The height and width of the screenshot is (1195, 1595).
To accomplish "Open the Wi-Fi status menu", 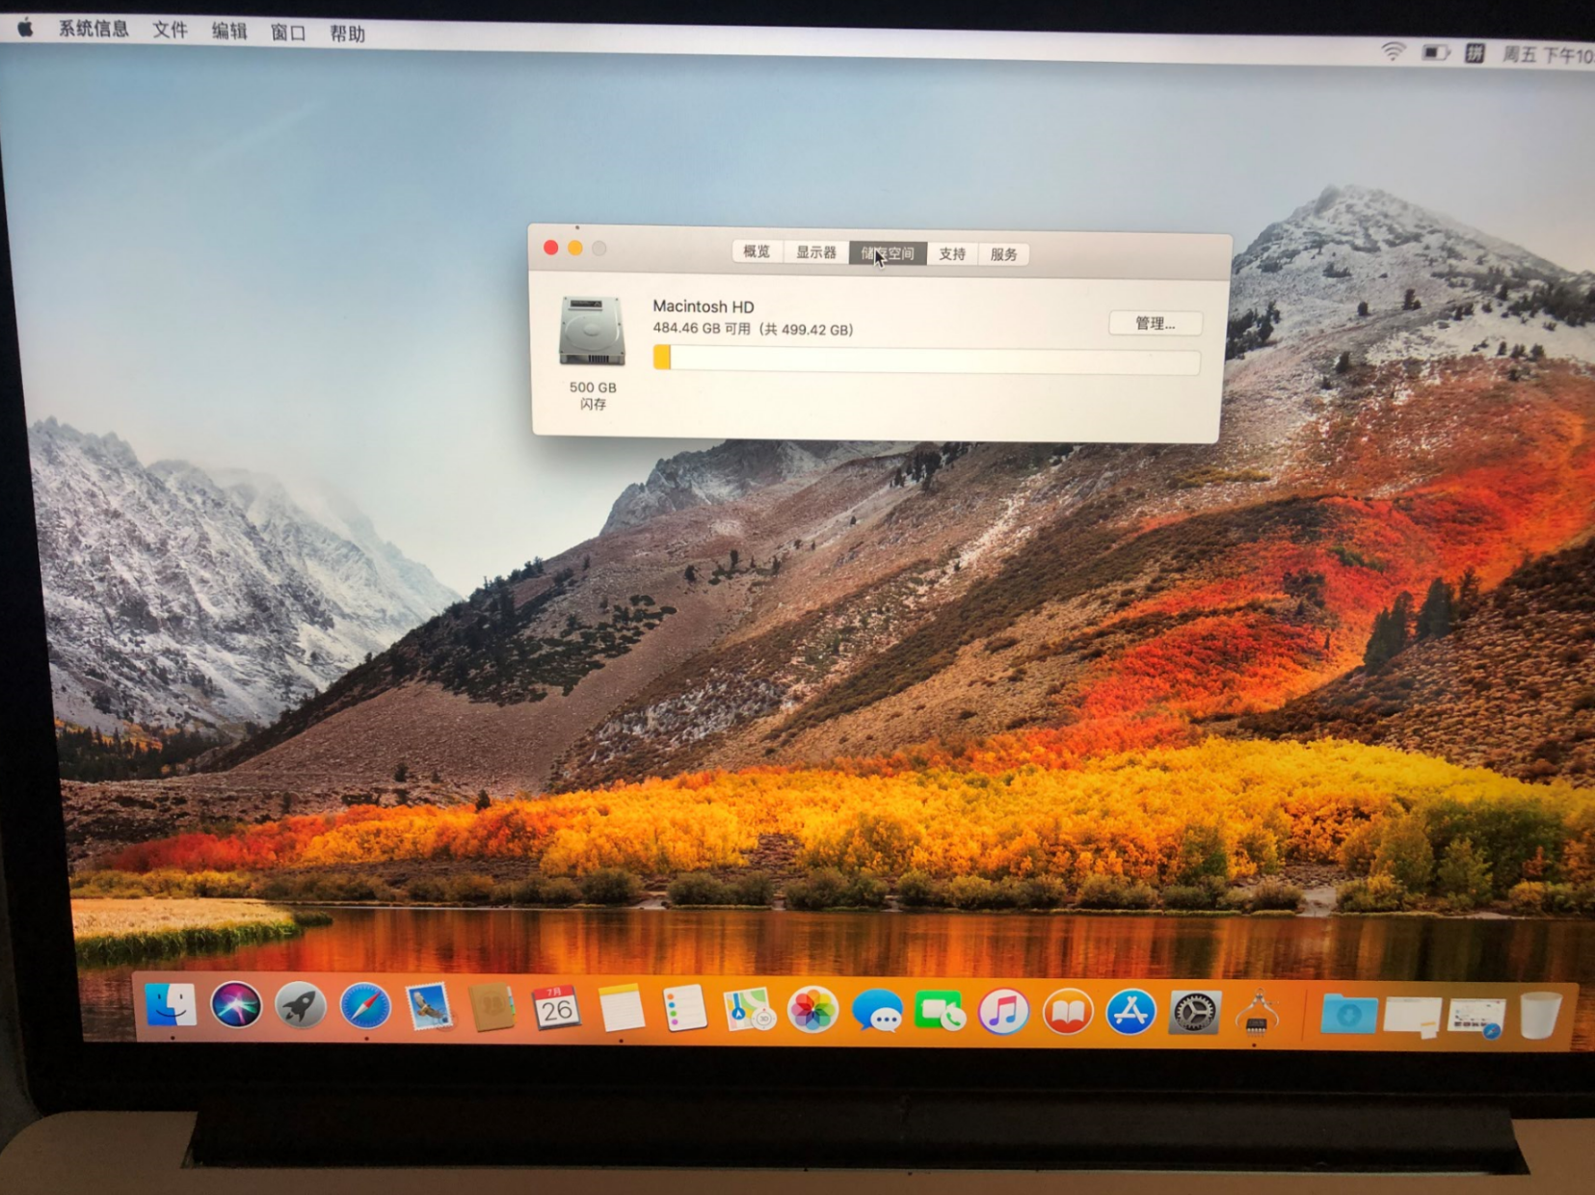I will pos(1392,52).
